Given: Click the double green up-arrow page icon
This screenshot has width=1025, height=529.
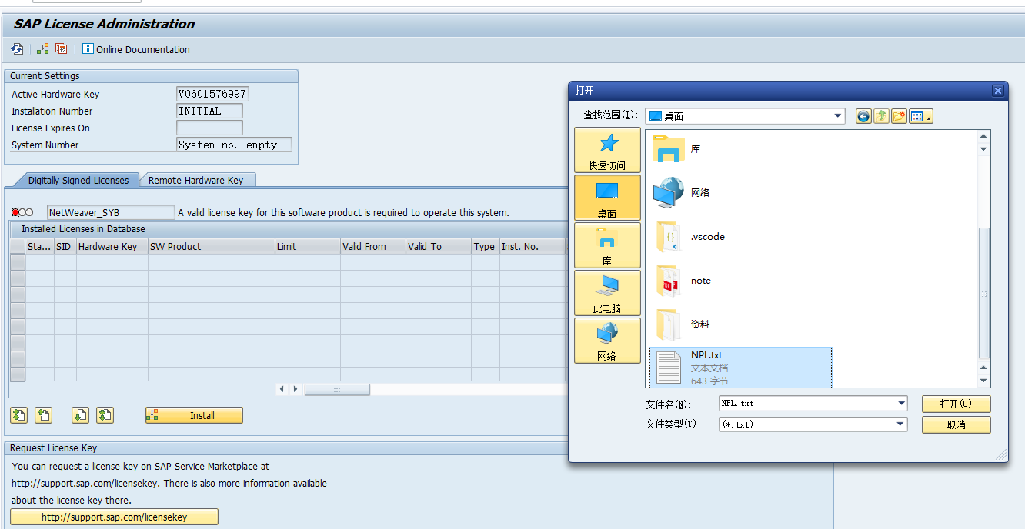Looking at the screenshot, I should coord(19,415).
